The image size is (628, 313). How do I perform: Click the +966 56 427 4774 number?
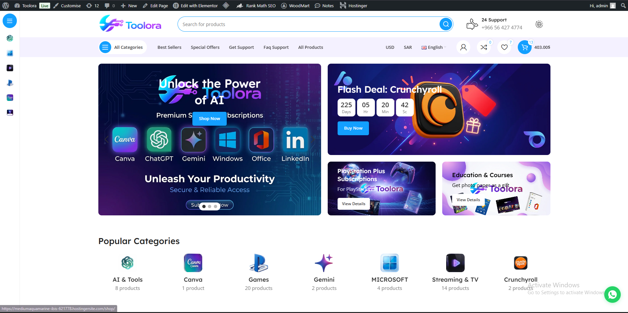(502, 28)
